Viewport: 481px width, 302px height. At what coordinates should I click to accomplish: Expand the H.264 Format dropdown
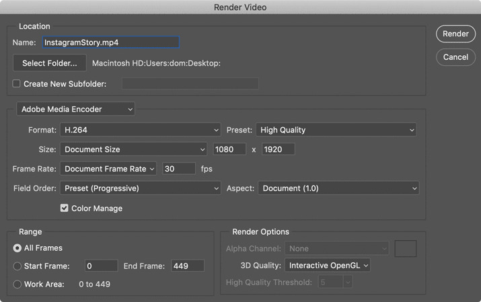coord(140,130)
